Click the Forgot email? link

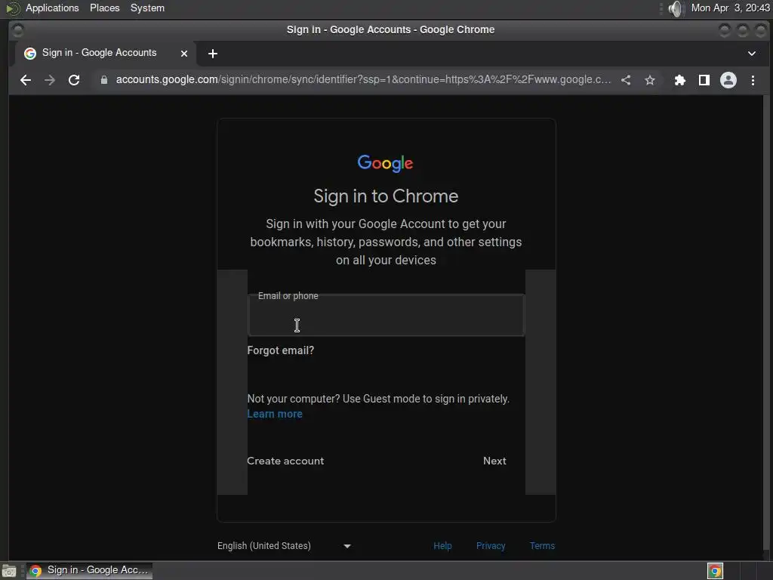(x=281, y=350)
